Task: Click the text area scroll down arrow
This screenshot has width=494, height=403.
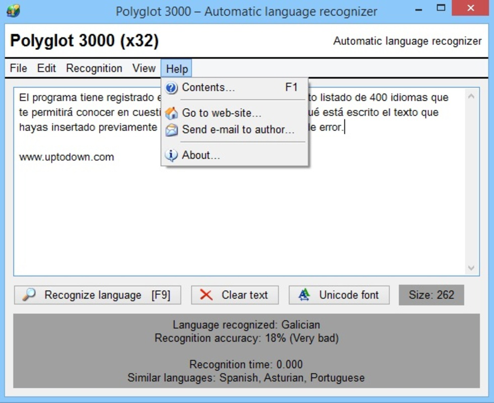Action: 471,268
